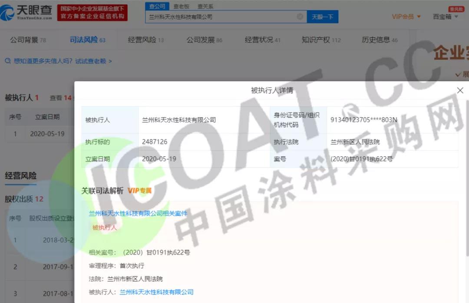Click the VIP专属 badge
The height and width of the screenshot is (303, 469).
139,191
